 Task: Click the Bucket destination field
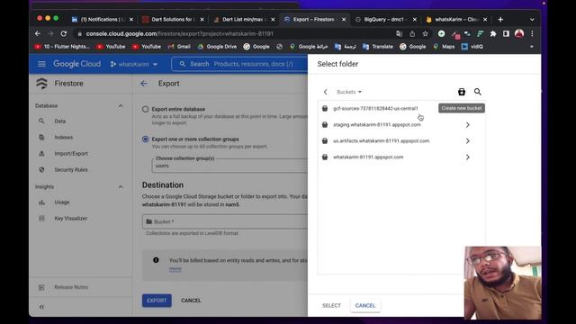click(225, 221)
